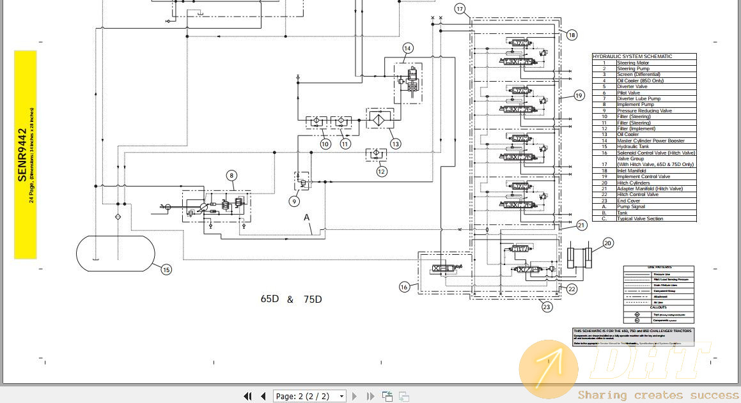This screenshot has height=403, width=741.
Task: Click the next page arrow icon
Action: pos(355,396)
